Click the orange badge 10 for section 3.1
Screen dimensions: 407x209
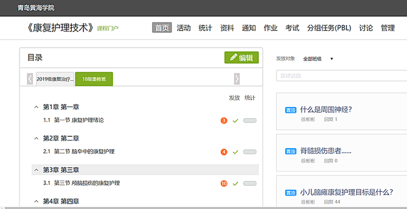(224, 184)
